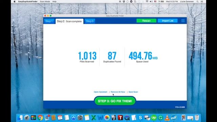Image resolution: width=217 pixels, height=122 pixels.
Task: Click the Dropbox menu bar icon
Action: click(x=124, y=1)
